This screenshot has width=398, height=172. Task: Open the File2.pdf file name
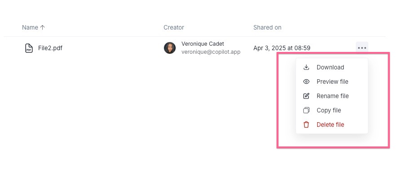point(50,48)
